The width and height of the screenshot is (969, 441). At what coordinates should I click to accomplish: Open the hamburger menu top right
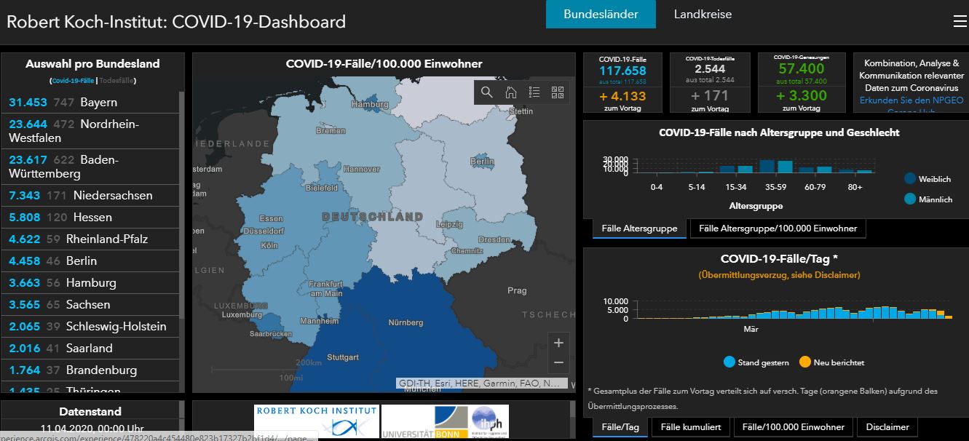(x=960, y=20)
